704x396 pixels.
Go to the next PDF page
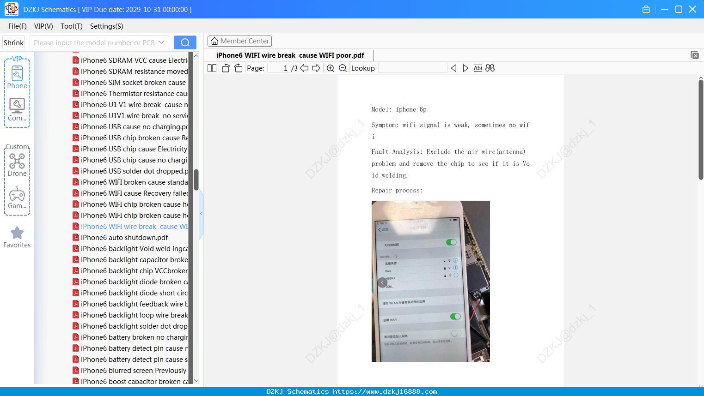tap(316, 68)
